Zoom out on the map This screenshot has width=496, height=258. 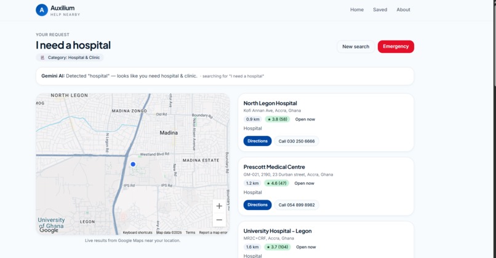click(219, 220)
